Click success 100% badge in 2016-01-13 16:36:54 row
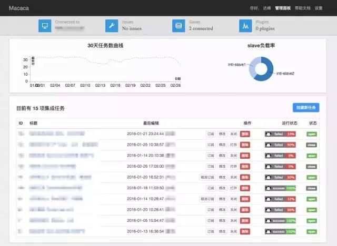 tap(280, 232)
